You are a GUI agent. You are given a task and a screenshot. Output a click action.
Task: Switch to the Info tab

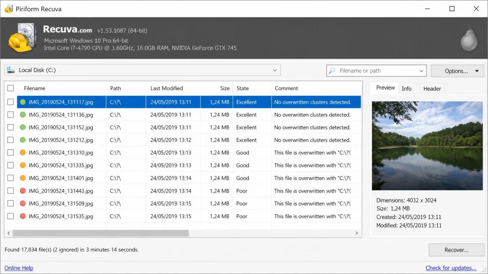point(407,89)
